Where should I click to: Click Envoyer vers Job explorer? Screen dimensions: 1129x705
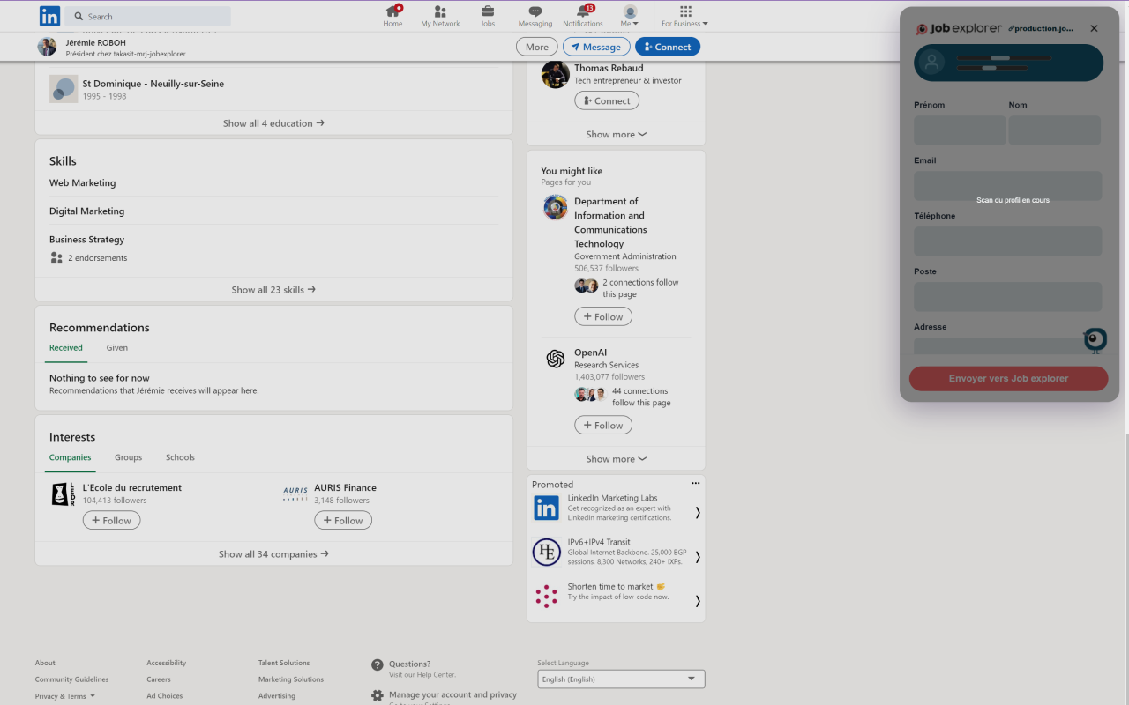pyautogui.click(x=1007, y=378)
